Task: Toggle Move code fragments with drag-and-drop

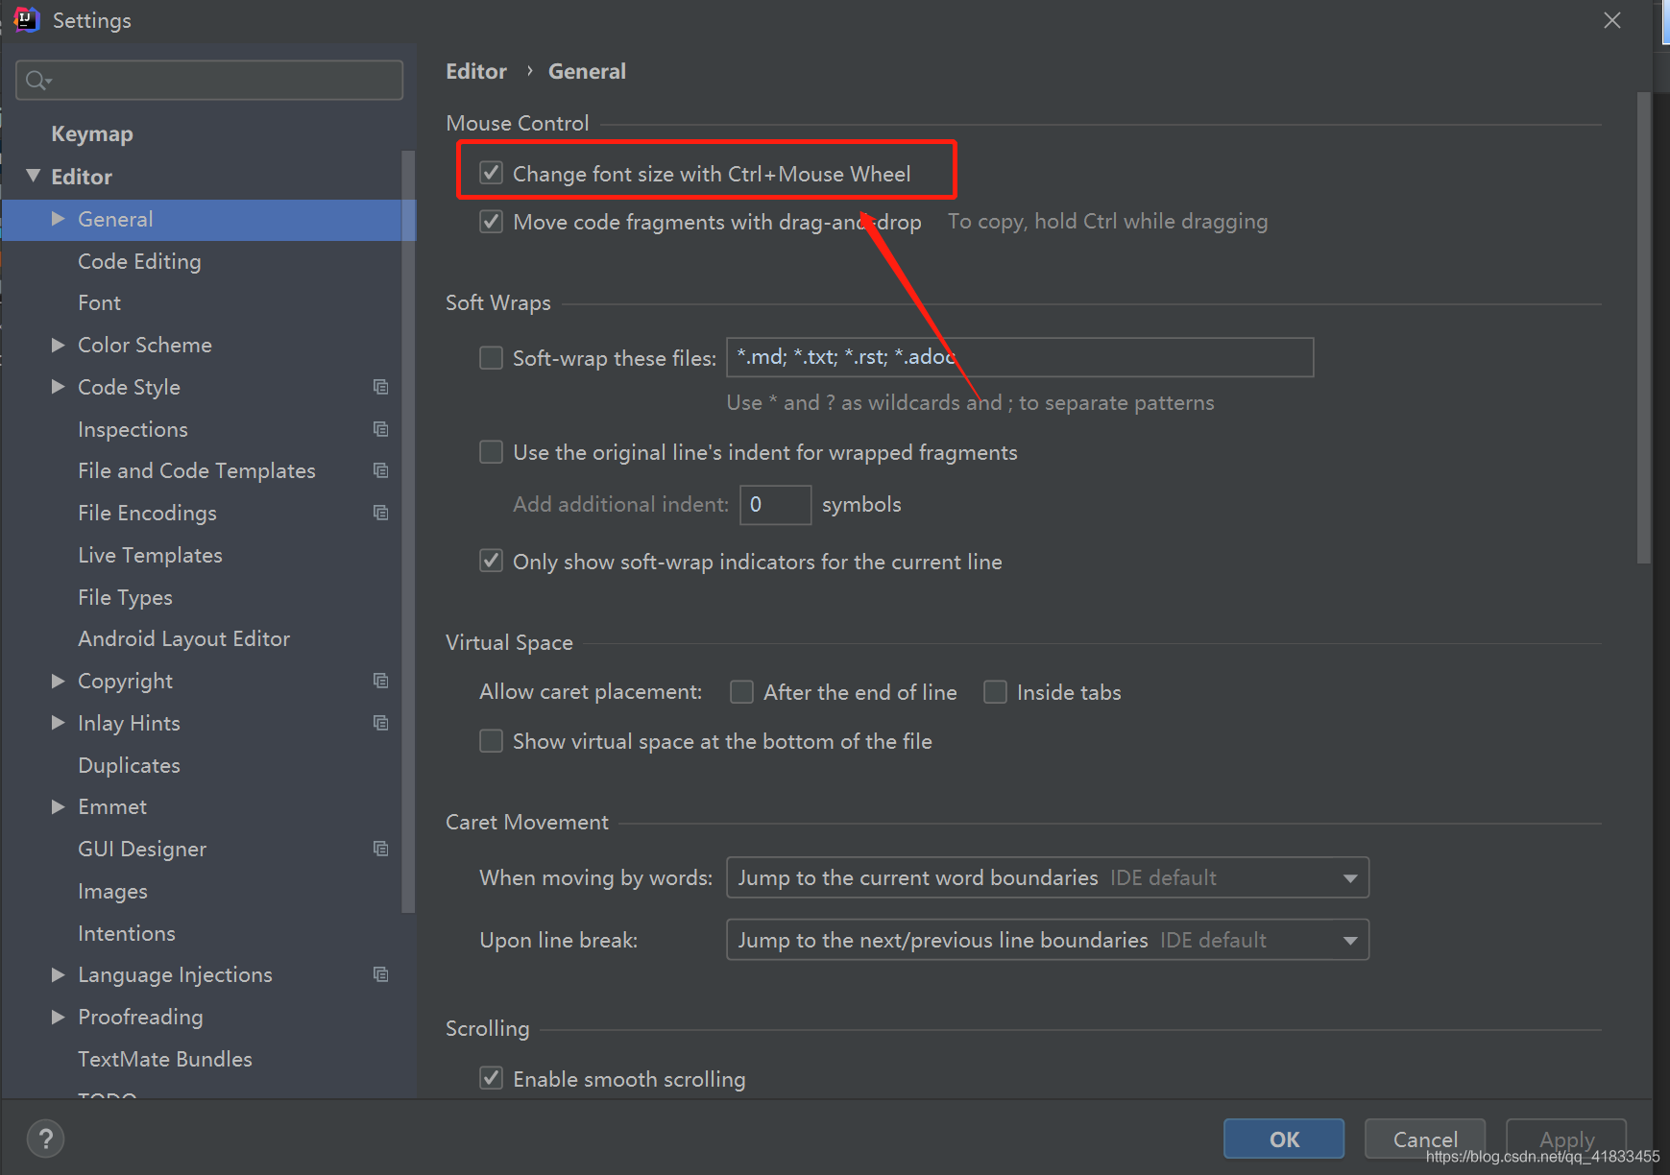Action: point(491,222)
